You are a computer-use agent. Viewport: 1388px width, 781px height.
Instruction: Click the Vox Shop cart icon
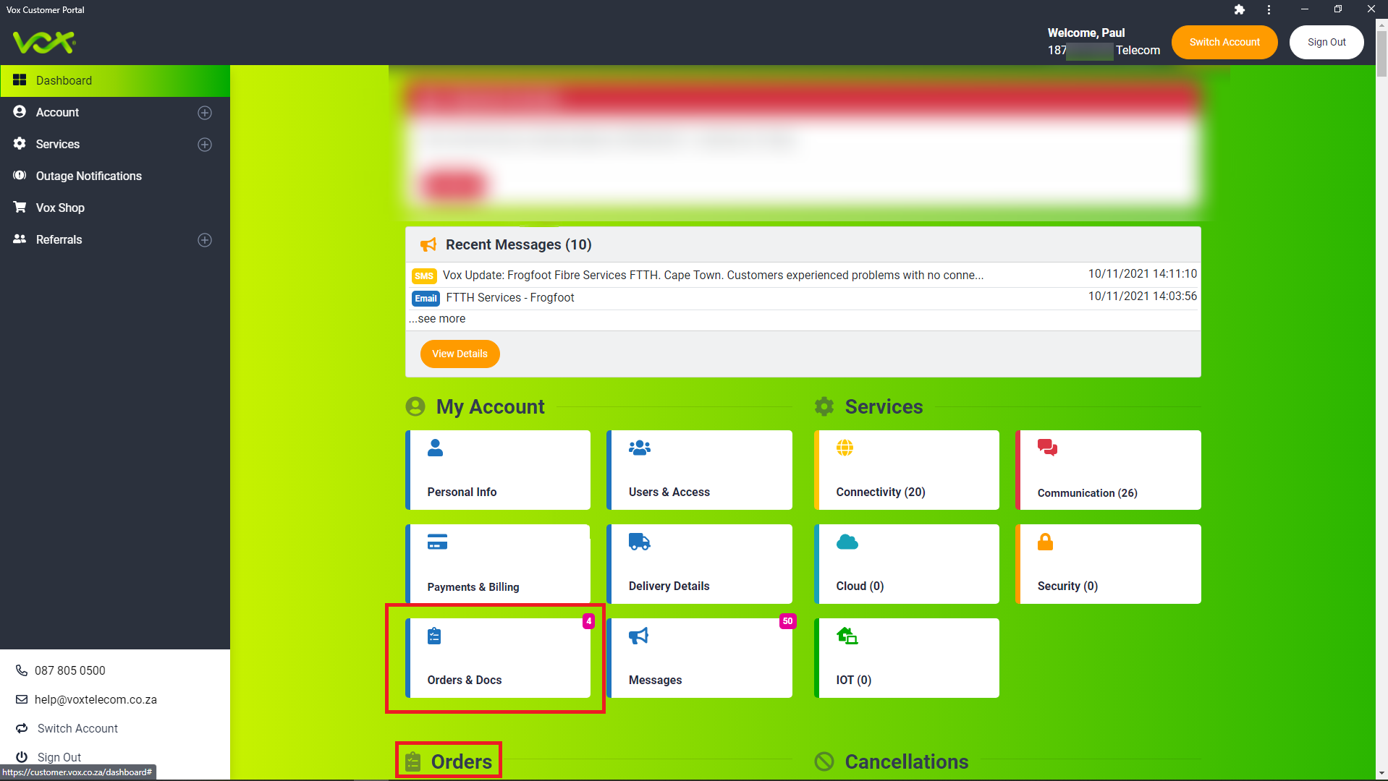pyautogui.click(x=20, y=208)
